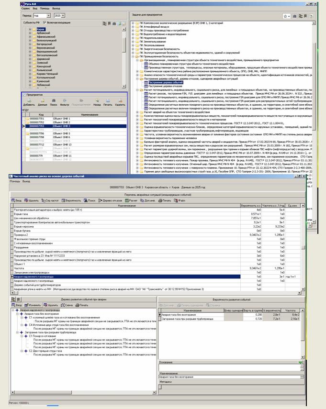Toggle the Предприятия checkbox
The height and width of the screenshot is (409, 326).
24,95
